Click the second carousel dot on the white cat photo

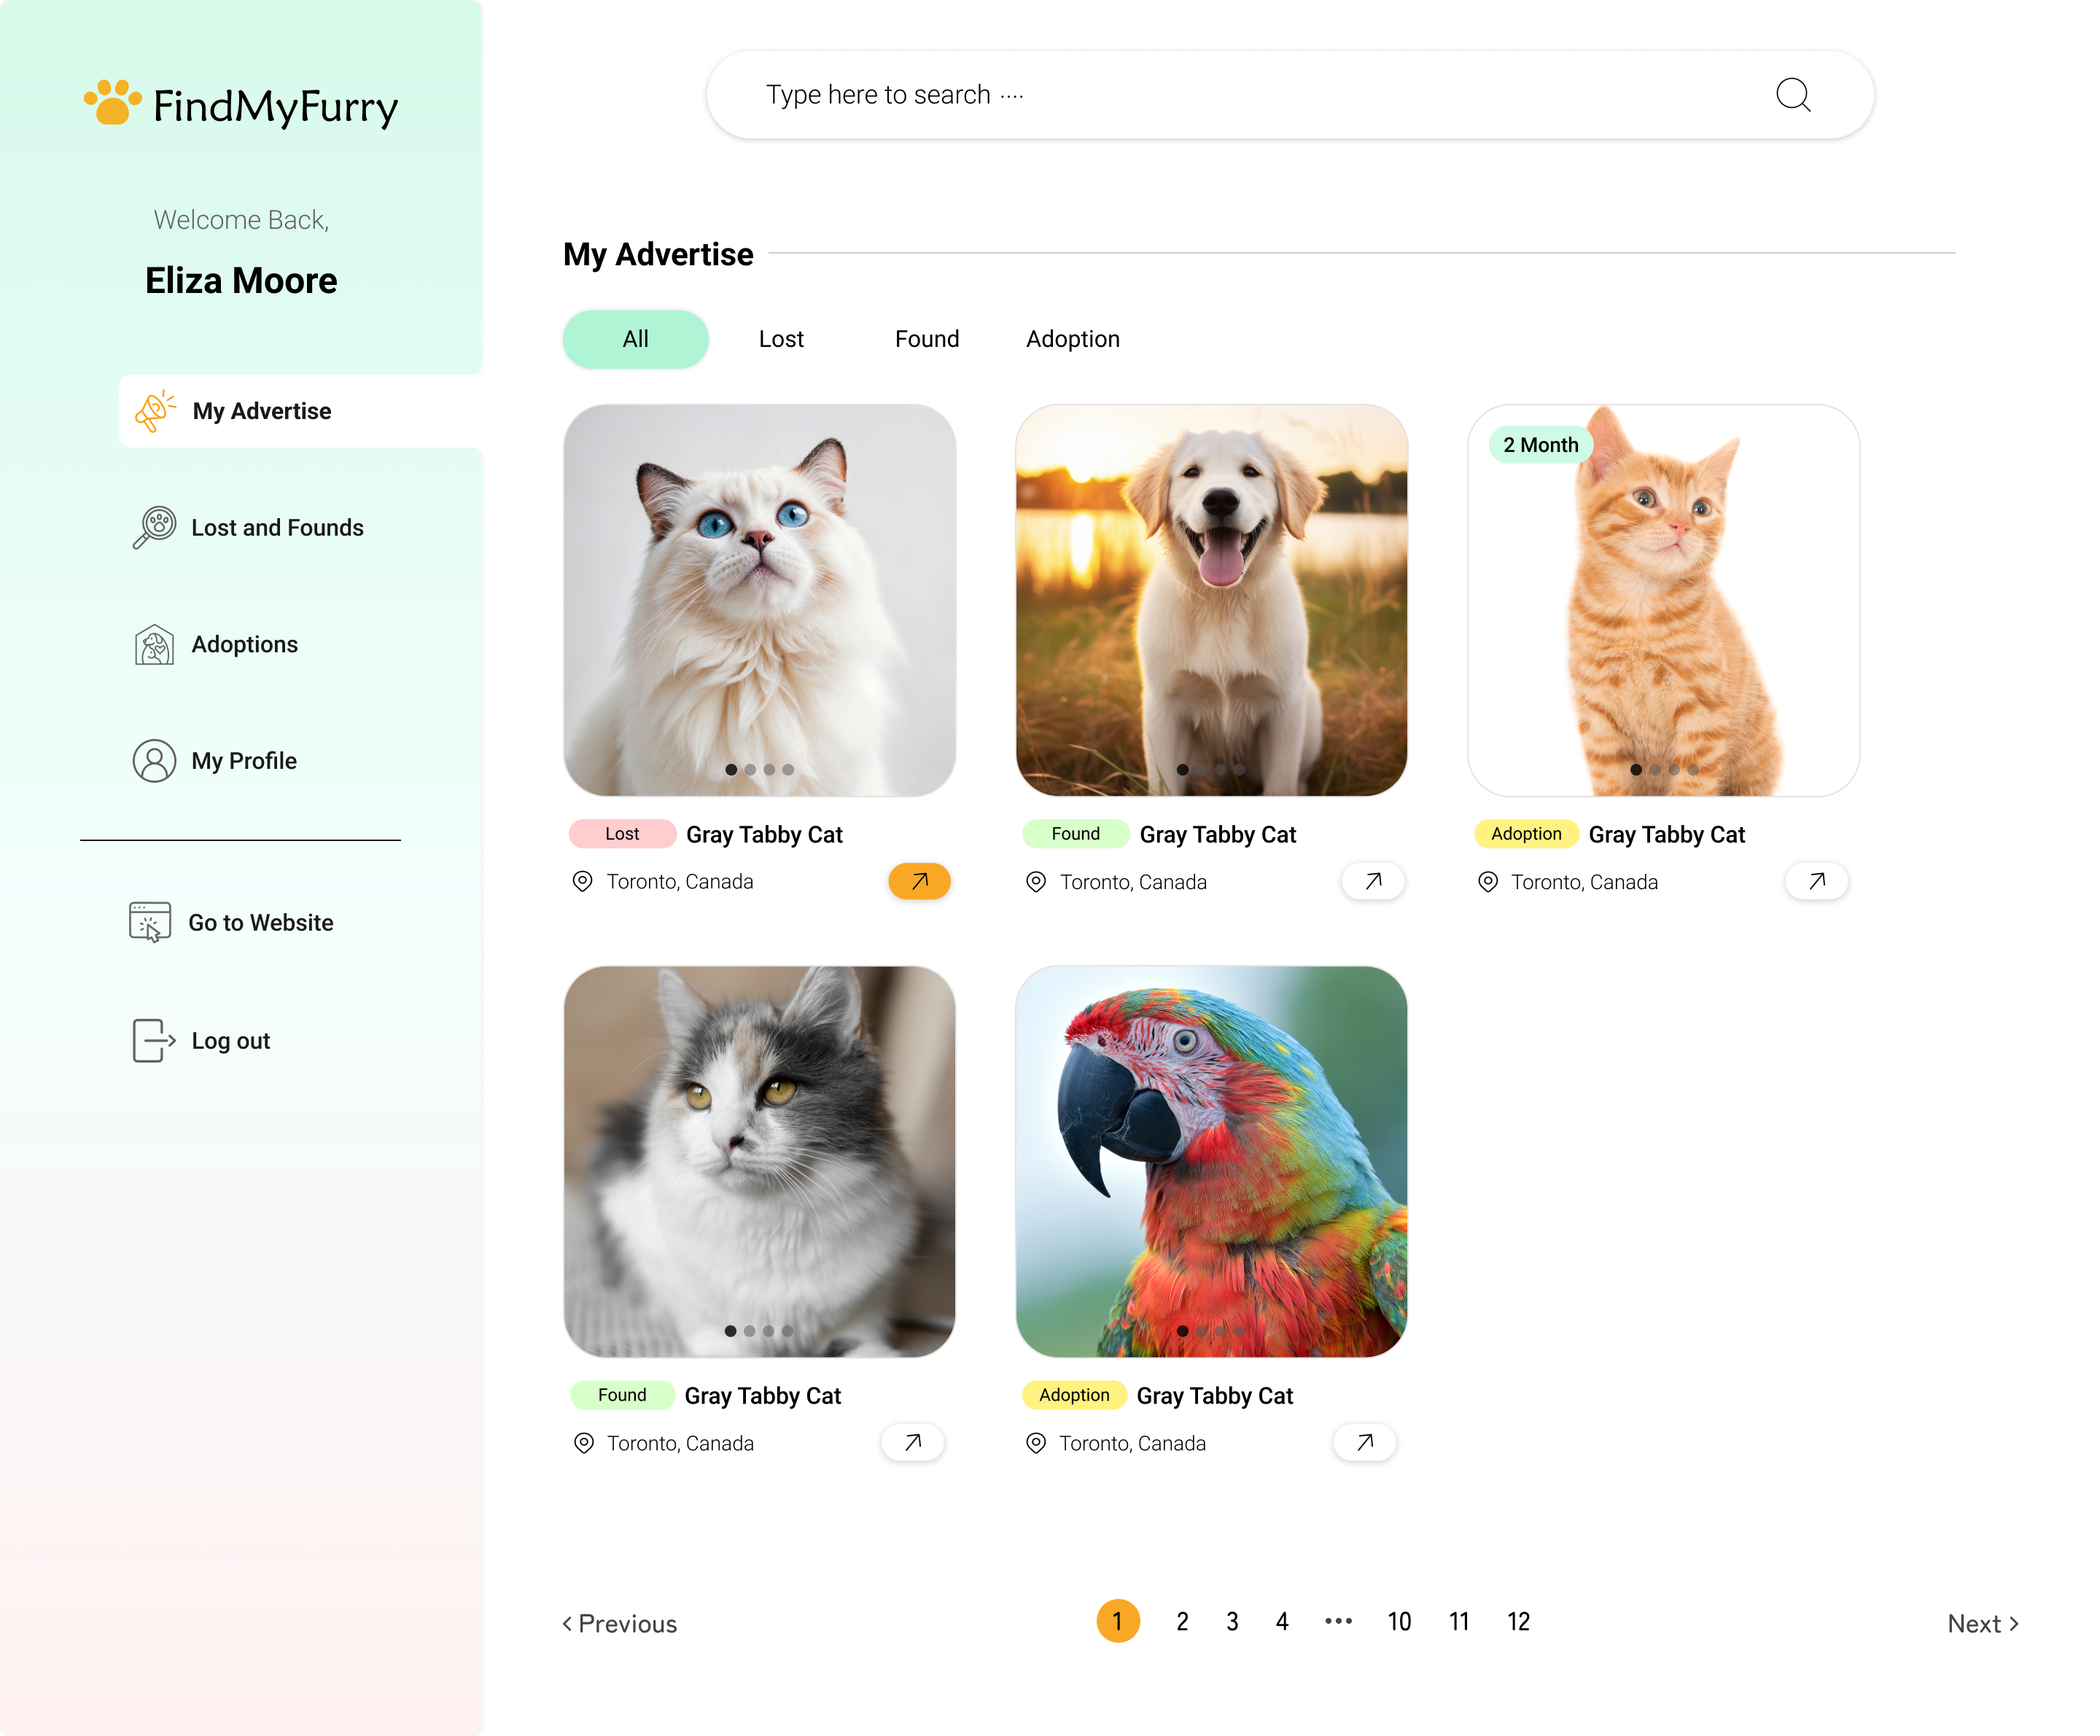click(x=750, y=770)
